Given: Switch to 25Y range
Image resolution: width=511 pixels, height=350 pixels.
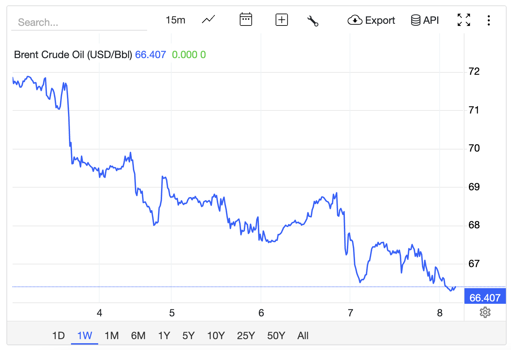Looking at the screenshot, I should coord(246,336).
